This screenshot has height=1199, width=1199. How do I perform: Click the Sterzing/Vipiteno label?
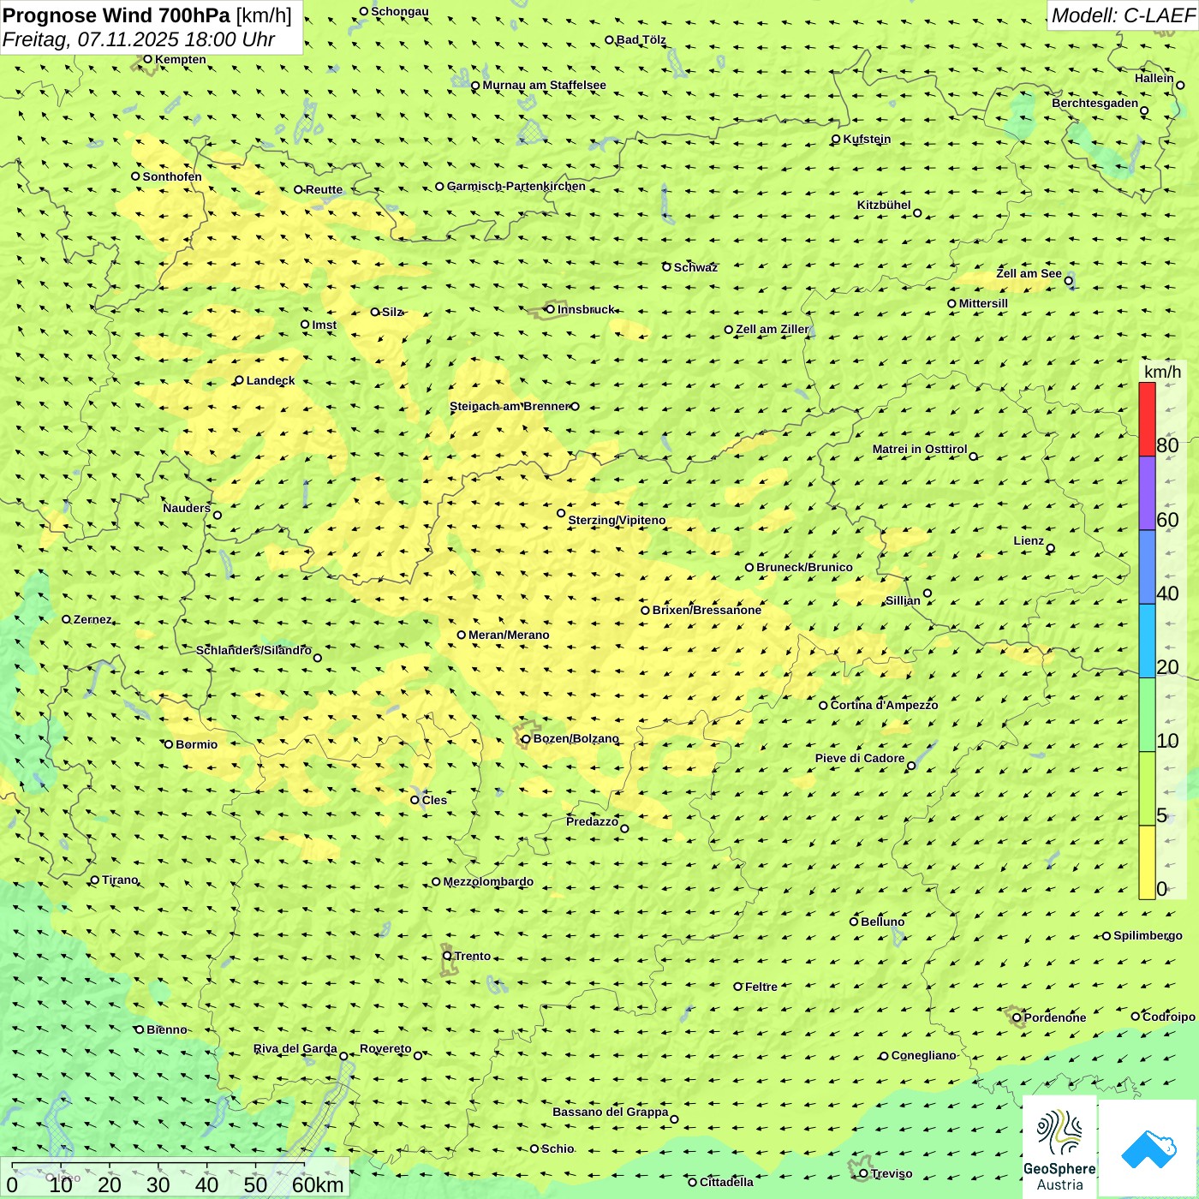(x=617, y=520)
